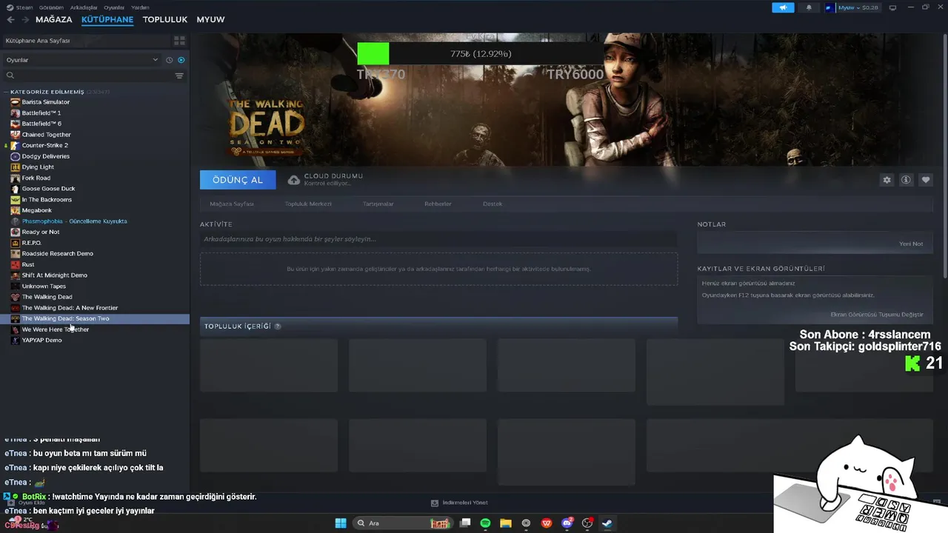Select Phasmophobia in library
The width and height of the screenshot is (948, 533).
[x=95, y=221]
